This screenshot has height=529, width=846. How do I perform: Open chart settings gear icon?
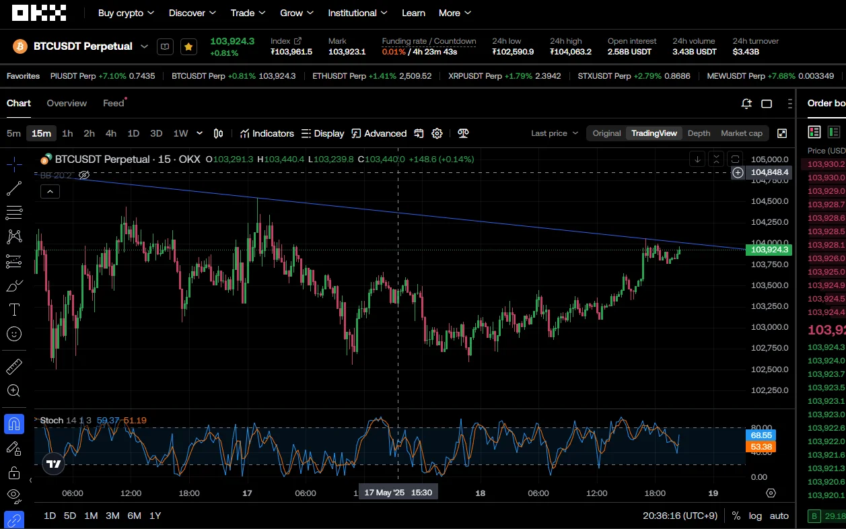[x=437, y=133]
